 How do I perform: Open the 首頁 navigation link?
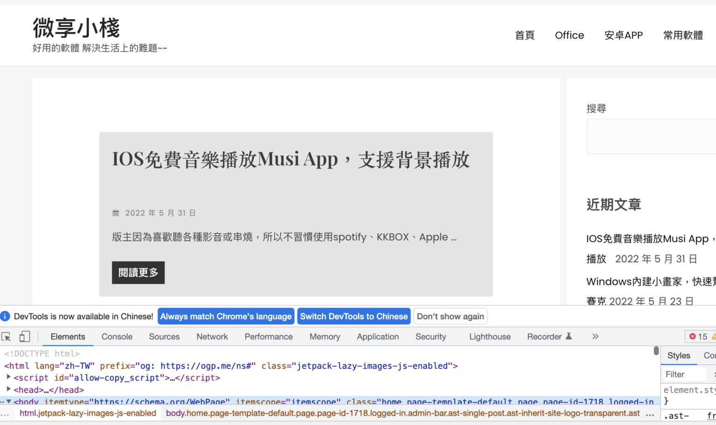pyautogui.click(x=525, y=35)
